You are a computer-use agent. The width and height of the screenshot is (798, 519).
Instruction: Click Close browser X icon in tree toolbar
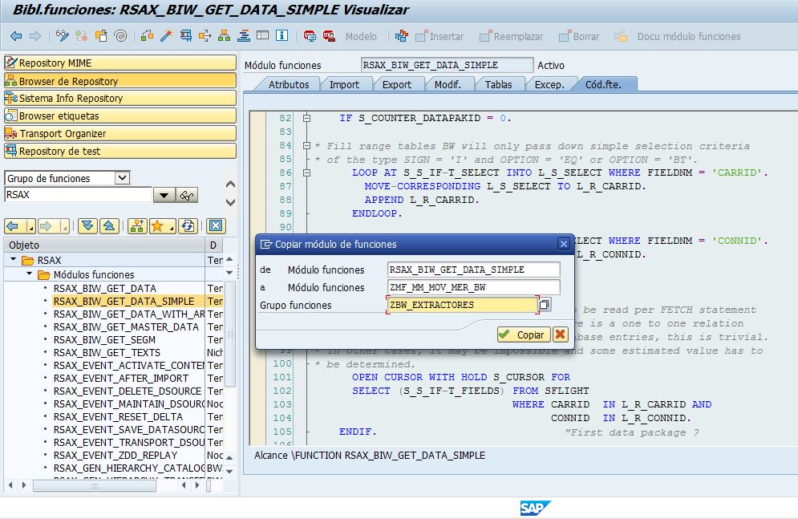click(x=216, y=226)
